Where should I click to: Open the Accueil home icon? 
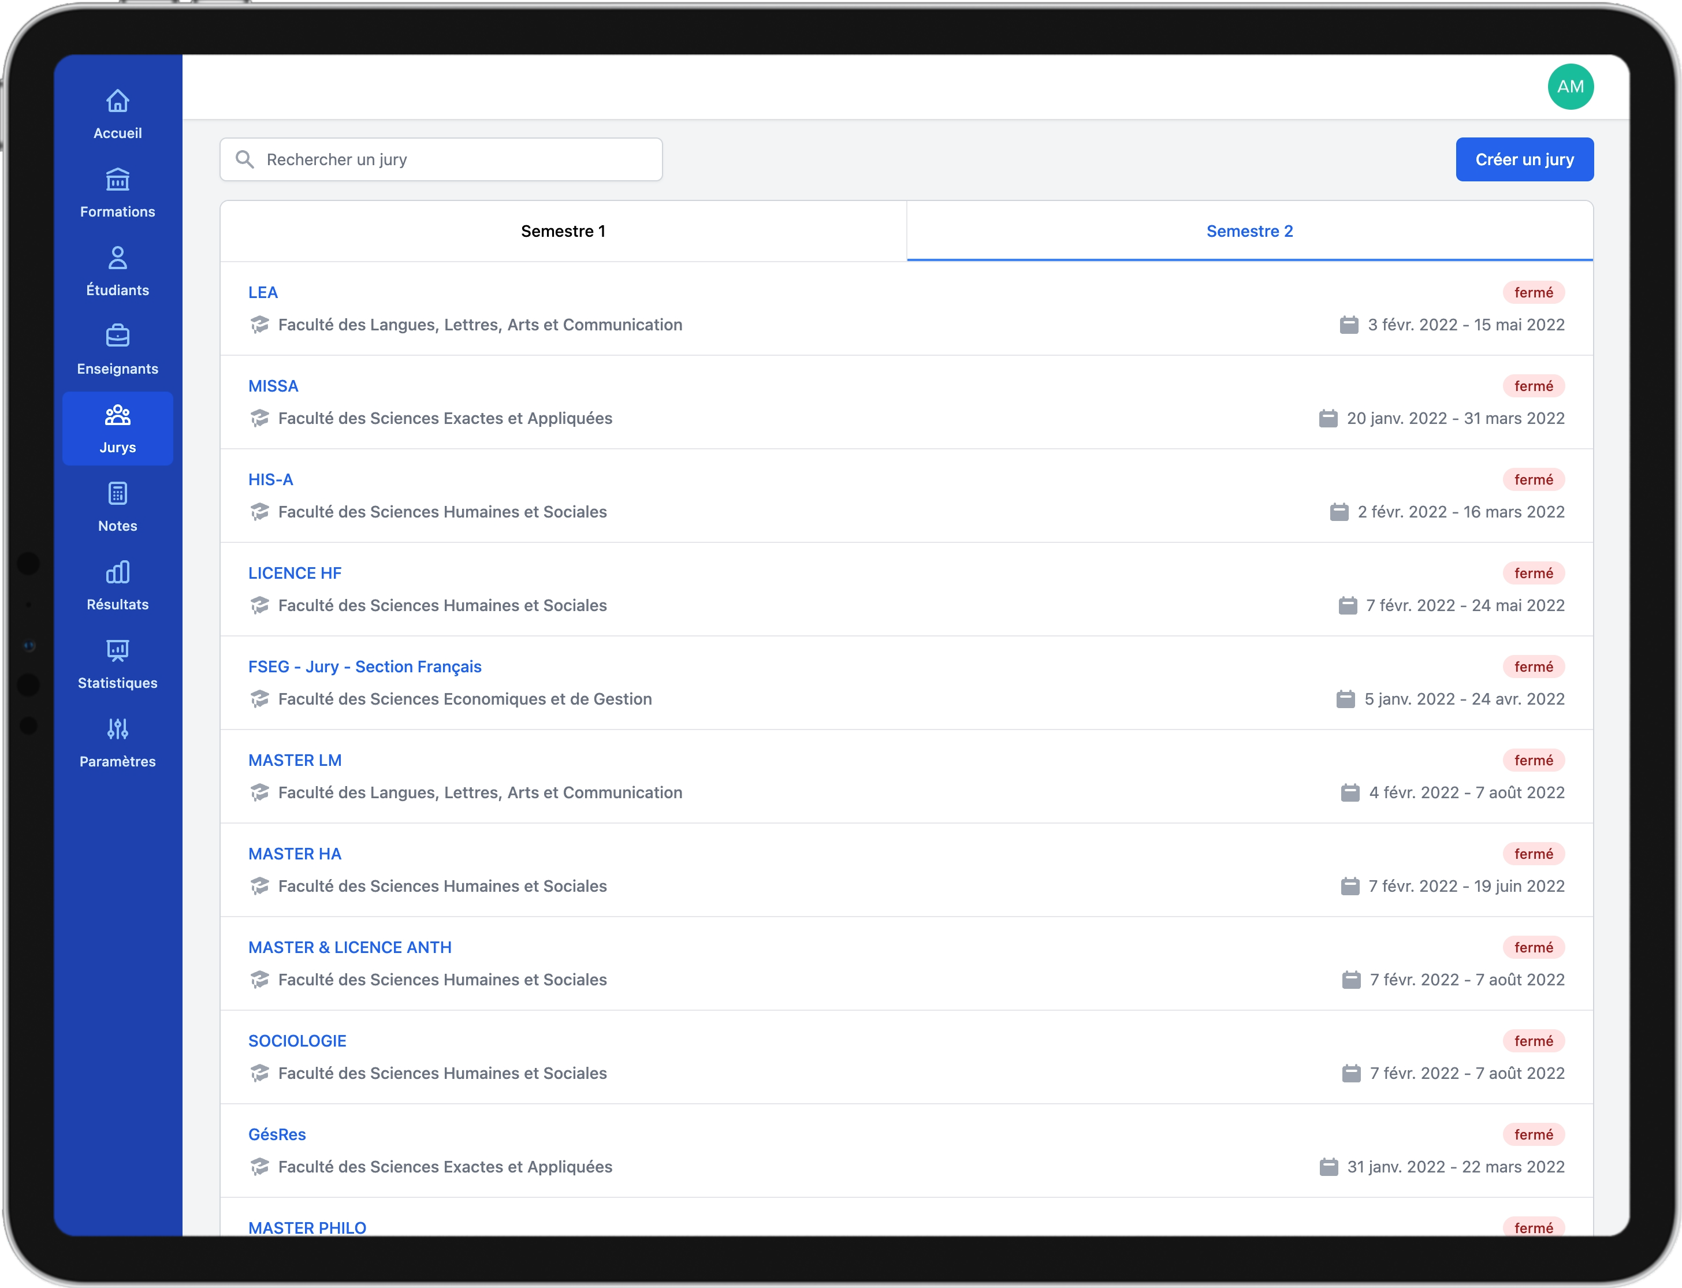pos(117,100)
